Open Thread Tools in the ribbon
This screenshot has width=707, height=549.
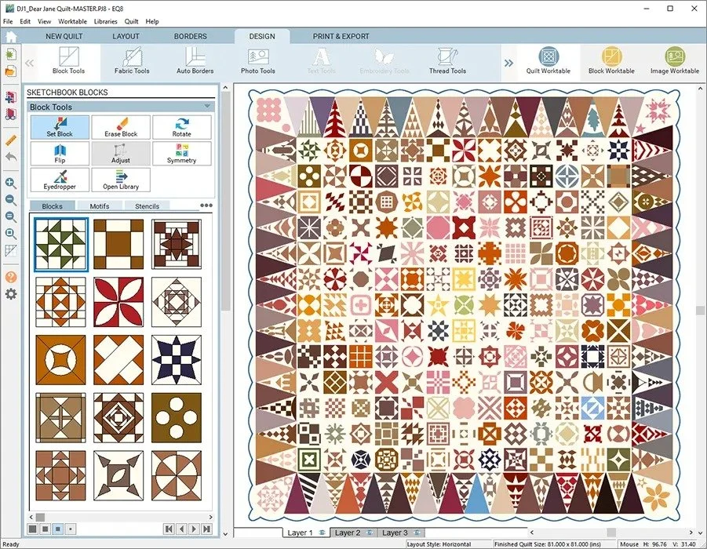pos(447,61)
